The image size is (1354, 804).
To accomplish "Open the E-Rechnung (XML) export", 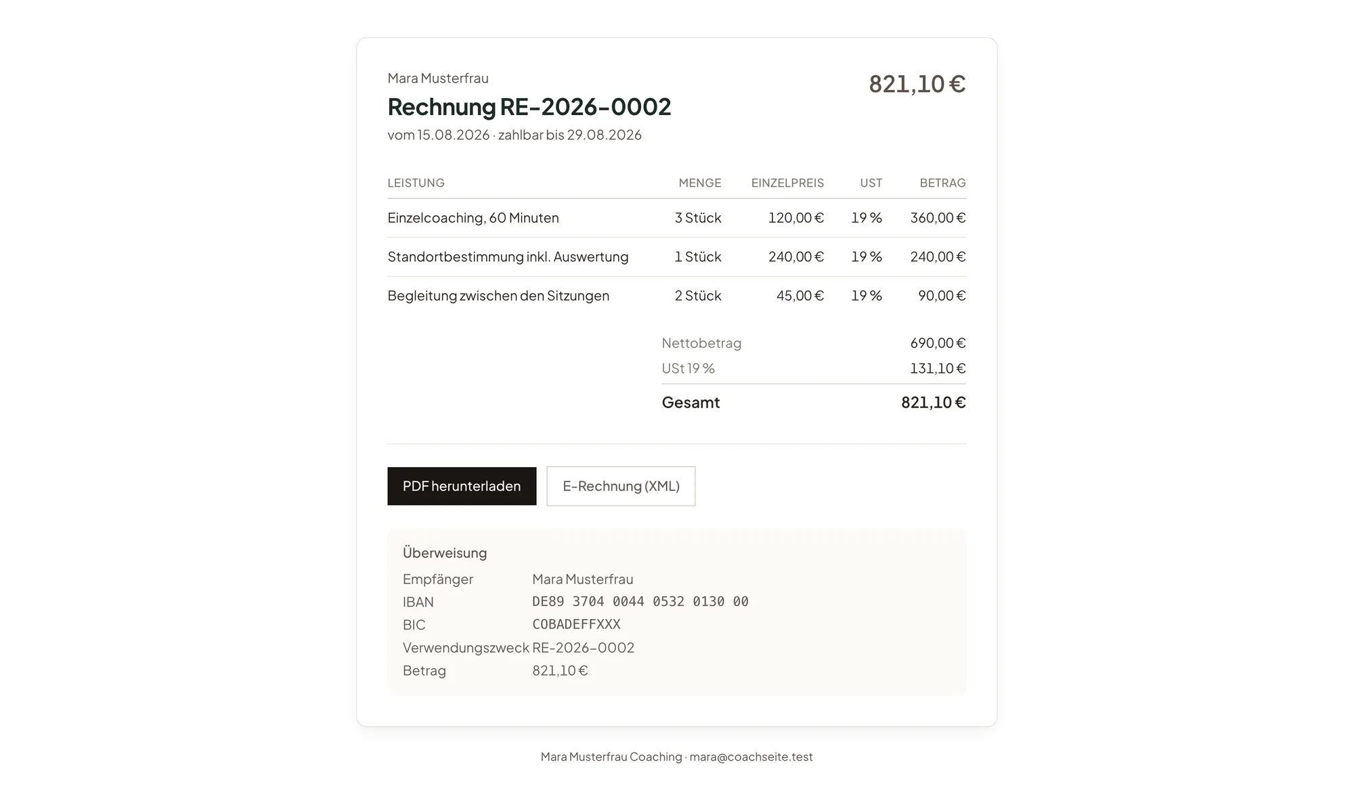I will [x=621, y=486].
